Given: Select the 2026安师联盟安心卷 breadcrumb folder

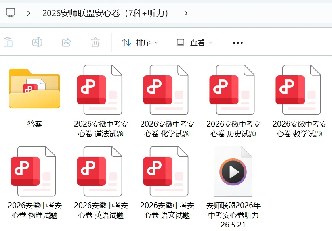Looking at the screenshot, I should pyautogui.click(x=105, y=13).
